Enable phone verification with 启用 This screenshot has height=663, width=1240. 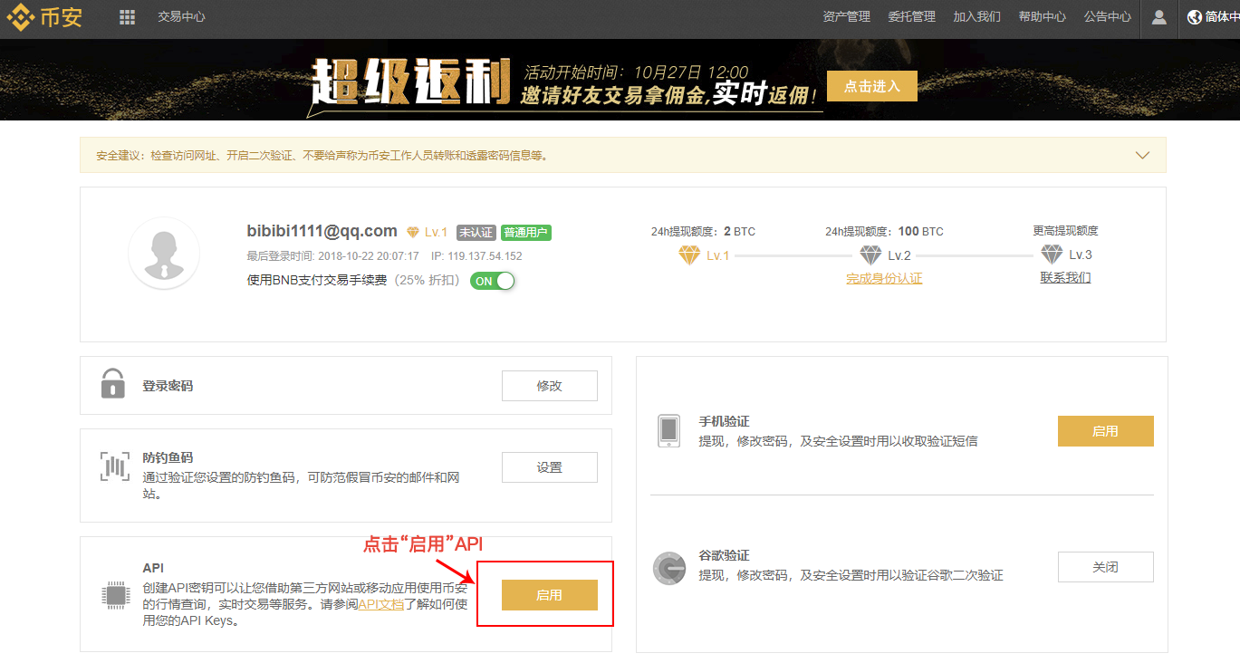[1106, 431]
